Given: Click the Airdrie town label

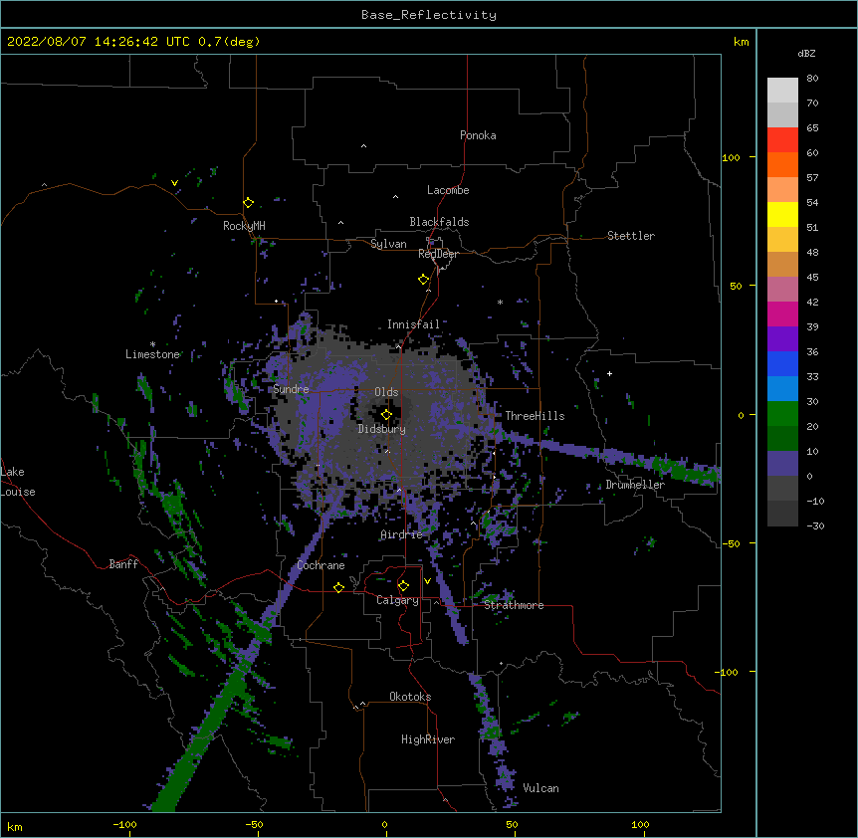Looking at the screenshot, I should (x=402, y=534).
